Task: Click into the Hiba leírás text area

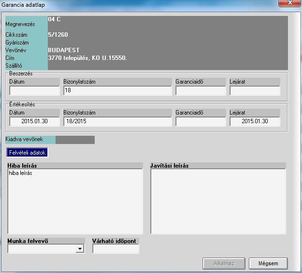Action: [x=75, y=201]
